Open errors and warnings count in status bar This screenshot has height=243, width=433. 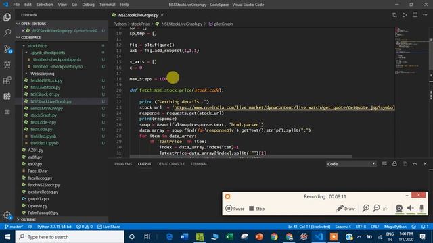coord(85,227)
